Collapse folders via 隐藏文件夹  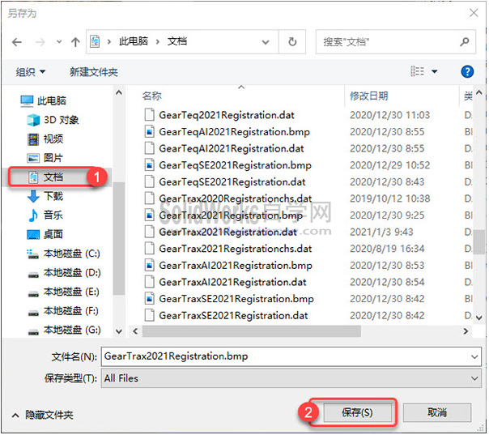[x=43, y=415]
